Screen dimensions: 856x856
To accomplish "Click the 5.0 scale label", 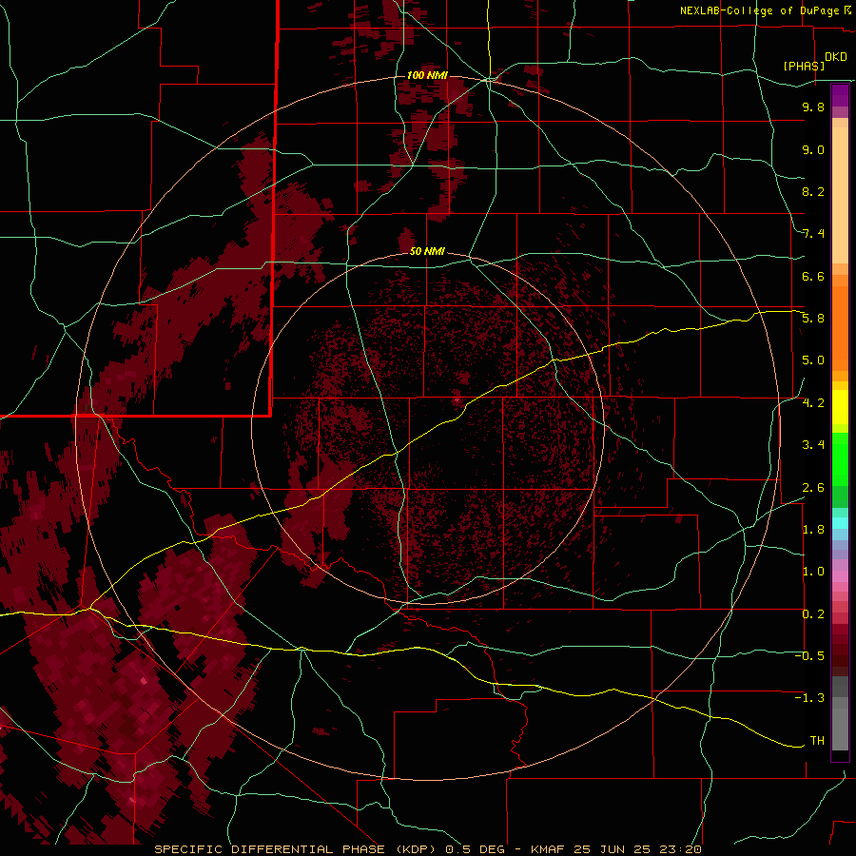I will click(813, 360).
